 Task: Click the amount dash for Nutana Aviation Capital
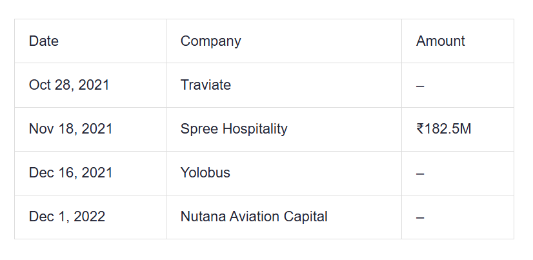(420, 217)
